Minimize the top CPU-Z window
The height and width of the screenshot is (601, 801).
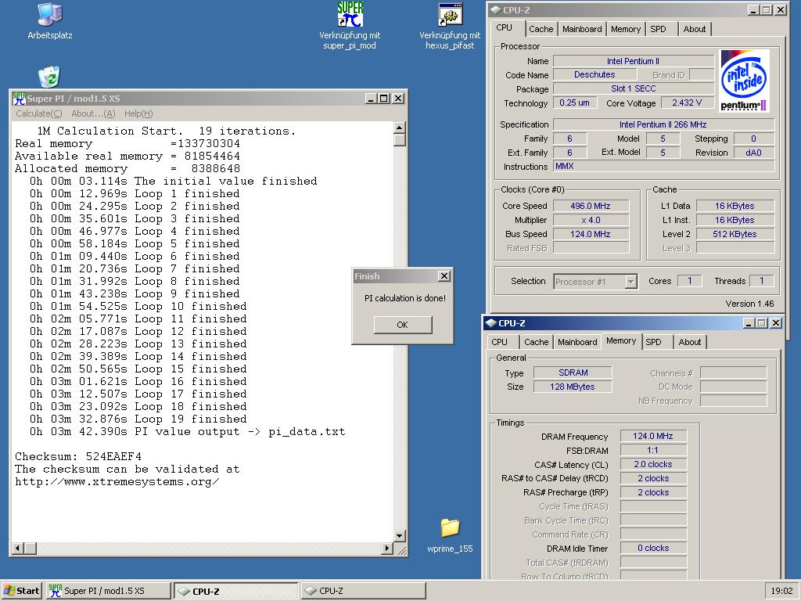coord(754,9)
